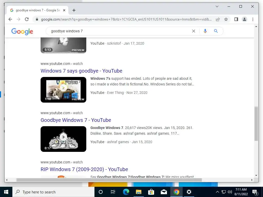Select the goodbye windows 7 Google Search tab
Screen dimensions: 263x197
click(37, 10)
